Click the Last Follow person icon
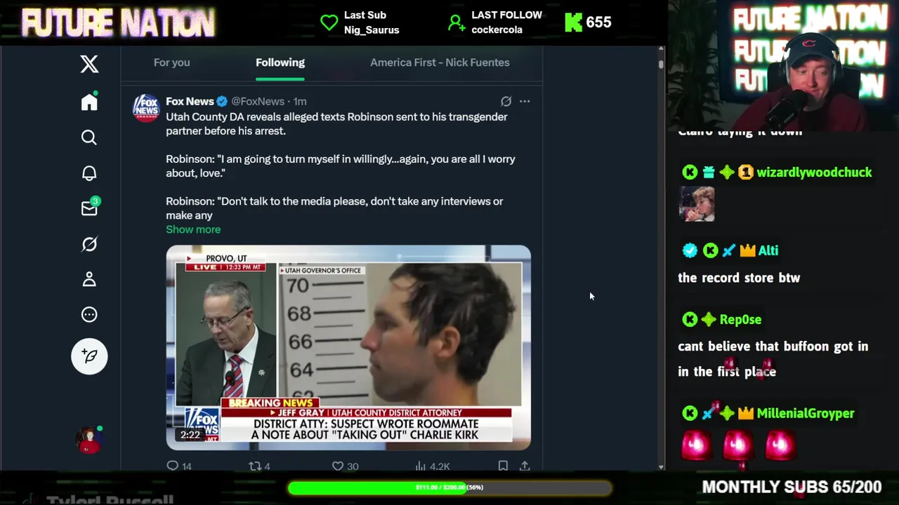The image size is (899, 505). [457, 23]
